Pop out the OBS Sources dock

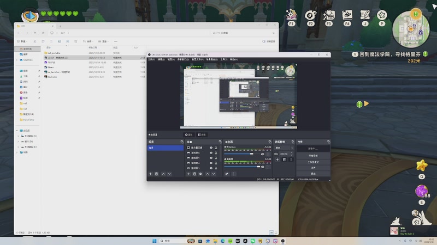(220, 142)
